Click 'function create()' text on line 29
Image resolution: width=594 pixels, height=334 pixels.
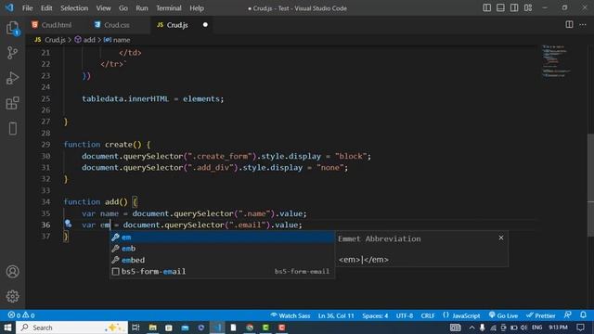coord(102,145)
